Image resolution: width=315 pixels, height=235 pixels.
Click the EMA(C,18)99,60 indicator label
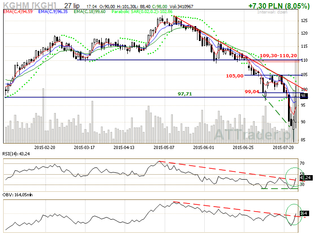coord(90,12)
